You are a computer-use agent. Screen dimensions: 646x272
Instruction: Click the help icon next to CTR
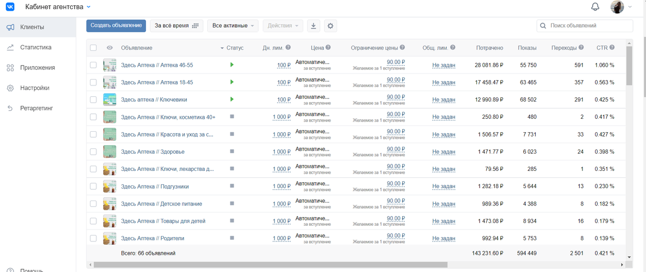point(613,48)
